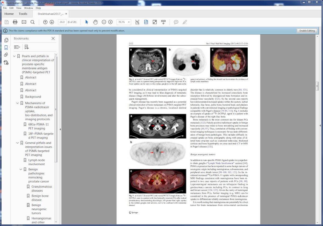Screen dimensions: 323x226
Task: Open Lymph node involvement bookmark
Action: click(37, 162)
